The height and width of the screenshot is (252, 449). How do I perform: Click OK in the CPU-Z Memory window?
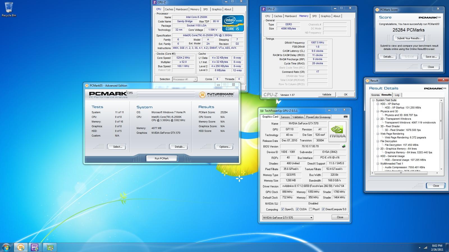click(346, 94)
